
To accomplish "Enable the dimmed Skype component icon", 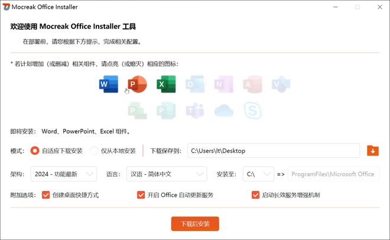I will tap(252, 111).
